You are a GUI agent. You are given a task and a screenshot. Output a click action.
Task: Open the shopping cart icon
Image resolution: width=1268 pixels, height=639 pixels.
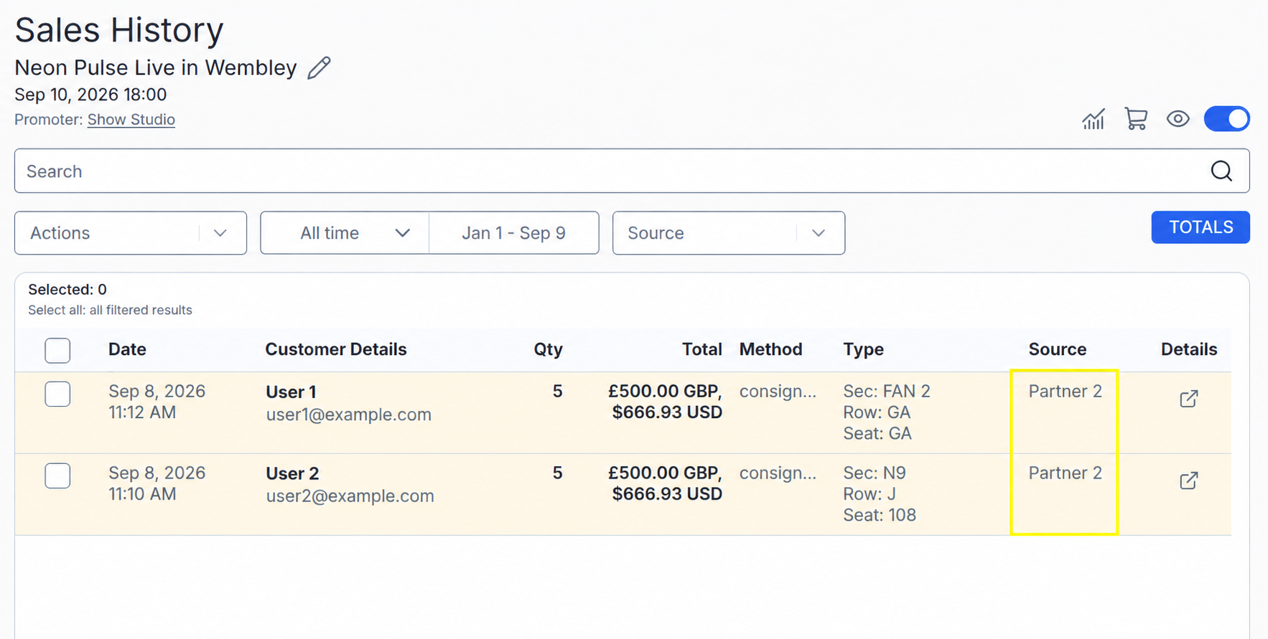(x=1136, y=119)
